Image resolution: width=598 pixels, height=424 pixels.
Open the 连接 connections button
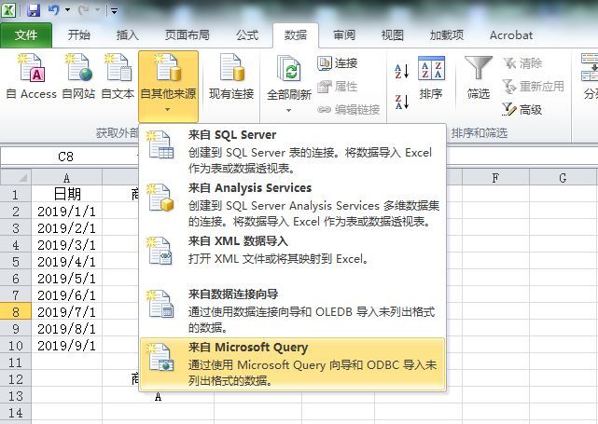(337, 63)
